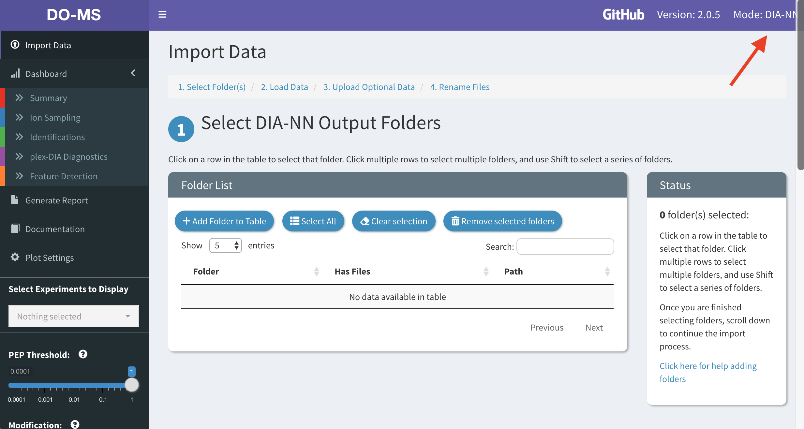Open the GitHub logo link
The image size is (804, 429).
point(623,15)
